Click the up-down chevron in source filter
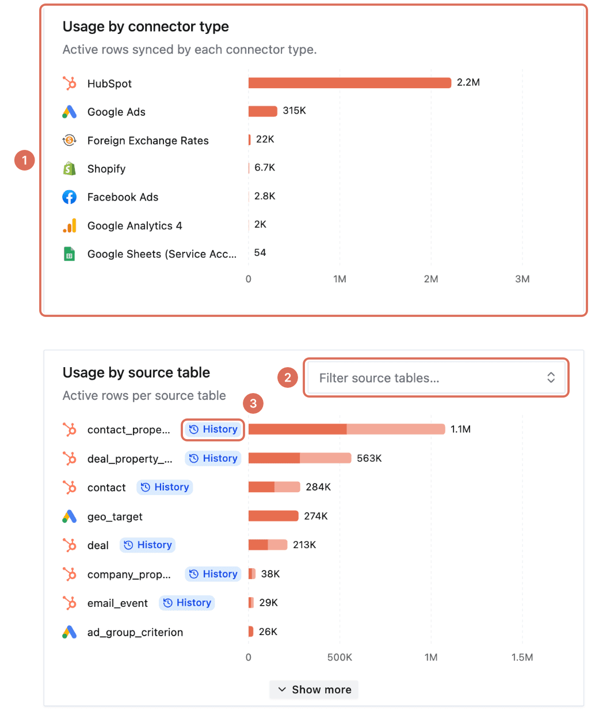 [x=551, y=378]
